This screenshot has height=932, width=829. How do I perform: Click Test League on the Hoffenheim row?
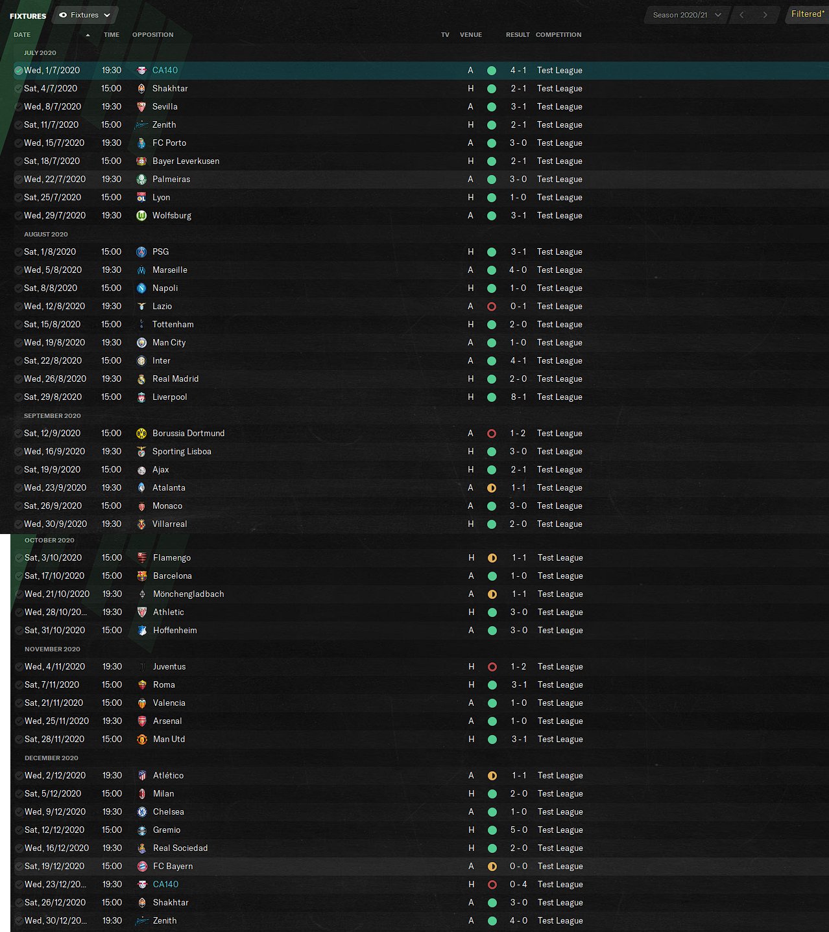(x=560, y=630)
